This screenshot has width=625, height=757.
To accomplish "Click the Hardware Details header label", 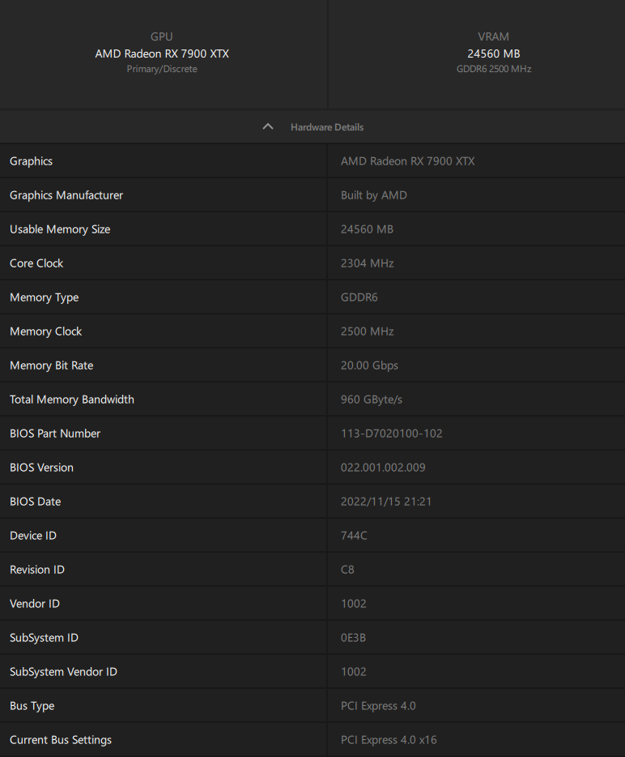I will click(327, 127).
